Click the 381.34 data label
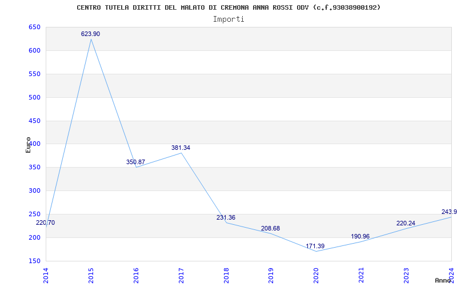 pyautogui.click(x=181, y=148)
